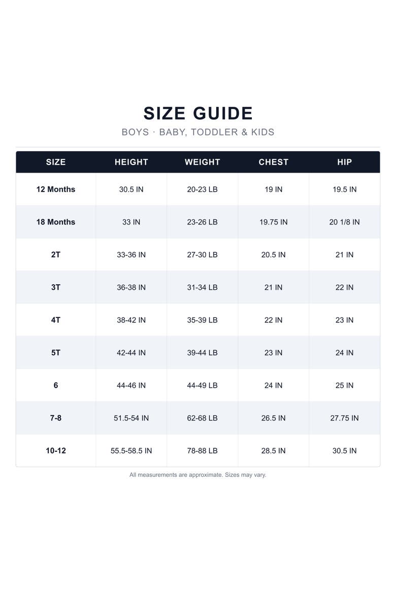Click the 19.75 IN chest cell
The width and height of the screenshot is (396, 594).
(273, 222)
